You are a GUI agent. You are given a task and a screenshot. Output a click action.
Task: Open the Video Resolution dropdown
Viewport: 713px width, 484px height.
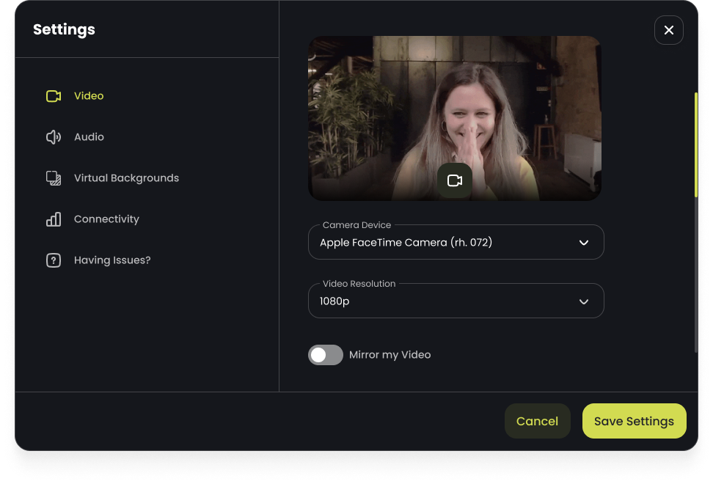[x=456, y=301]
